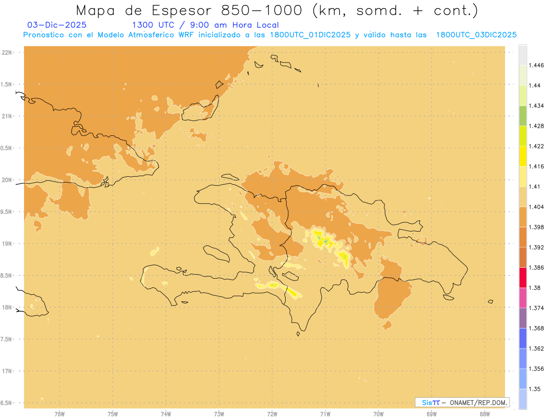The image size is (544, 420).
Task: Select the 19N latitude label
Action: [7, 243]
